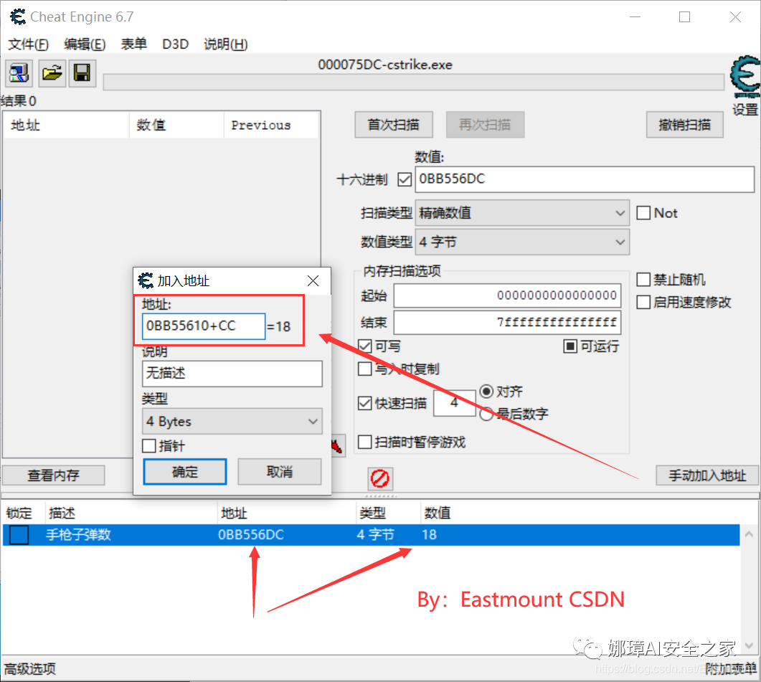The height and width of the screenshot is (682, 761).
Task: Click the 再次扫描 button
Action: click(x=485, y=125)
